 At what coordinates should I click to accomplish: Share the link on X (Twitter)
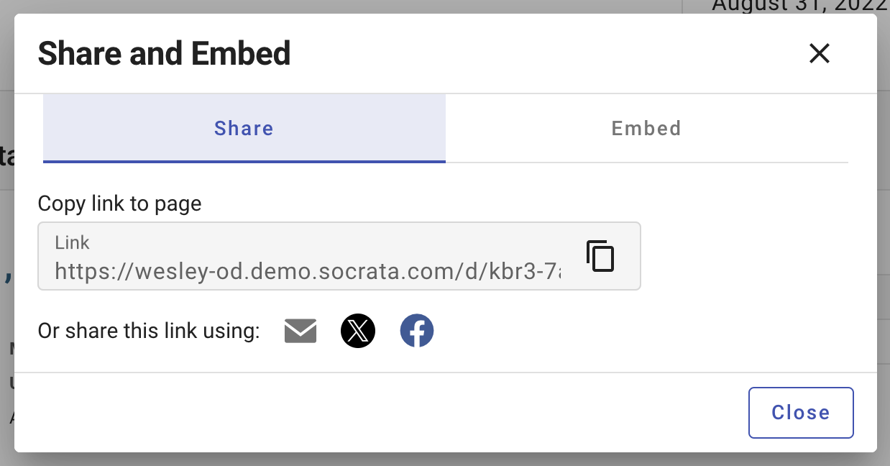tap(358, 332)
